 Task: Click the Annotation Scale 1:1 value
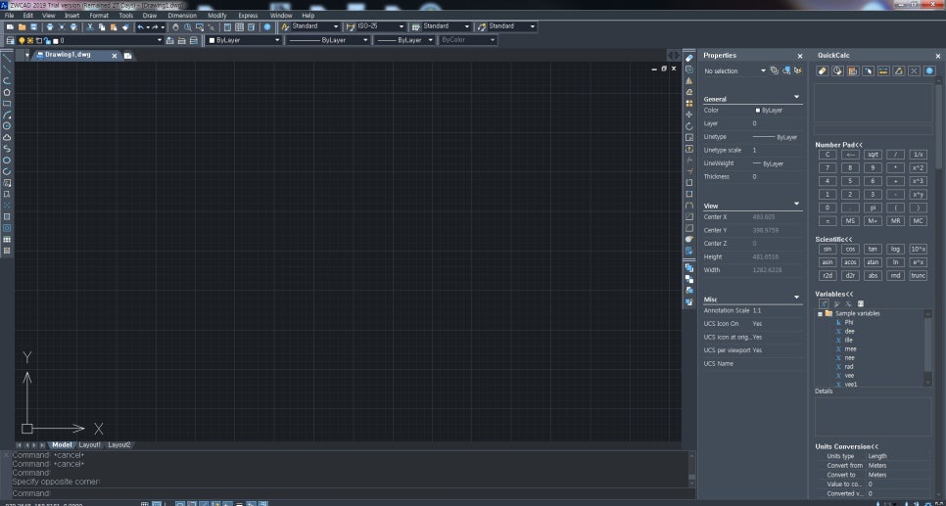click(757, 310)
